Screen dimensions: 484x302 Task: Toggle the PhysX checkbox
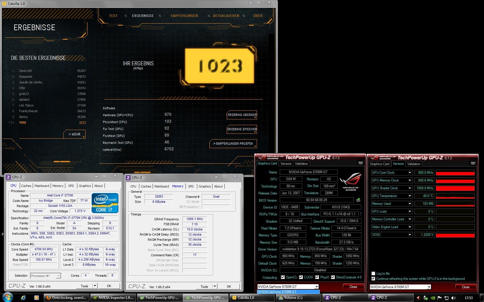tap(317, 277)
